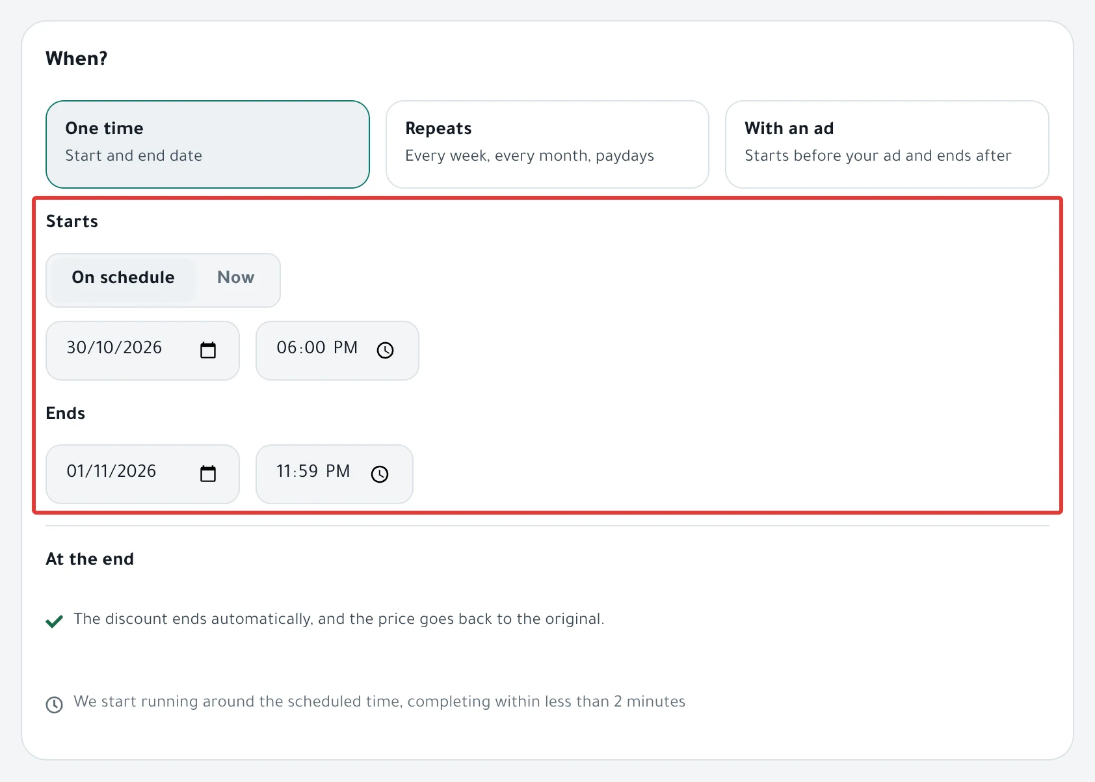Open calendar picker for start date

click(208, 350)
